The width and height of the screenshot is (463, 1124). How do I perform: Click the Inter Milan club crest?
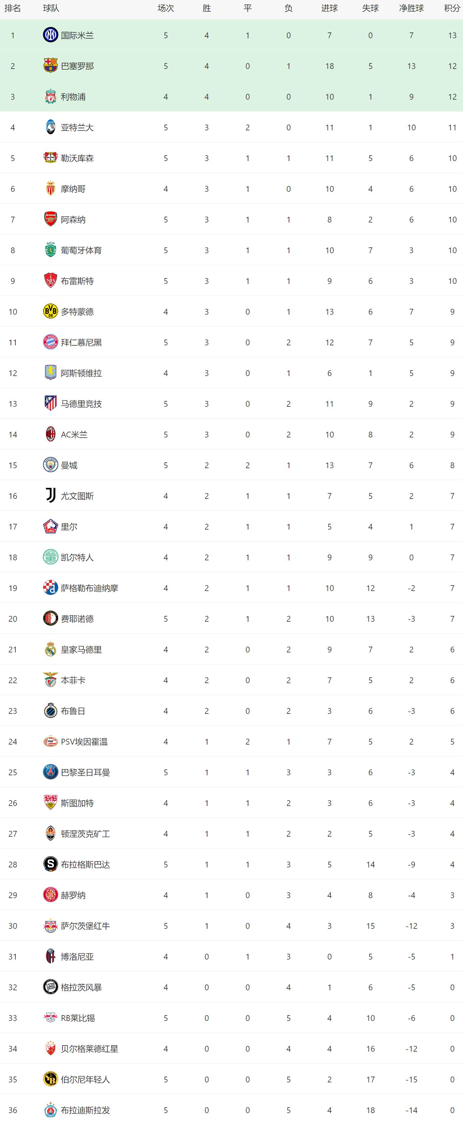tap(50, 35)
